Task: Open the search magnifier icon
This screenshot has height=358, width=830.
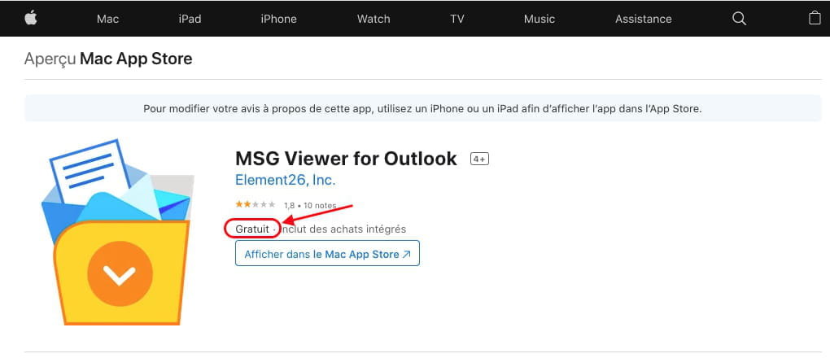Action: tap(739, 19)
